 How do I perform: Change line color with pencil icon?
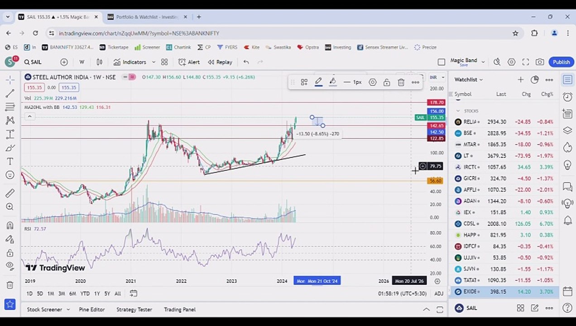[x=318, y=82]
